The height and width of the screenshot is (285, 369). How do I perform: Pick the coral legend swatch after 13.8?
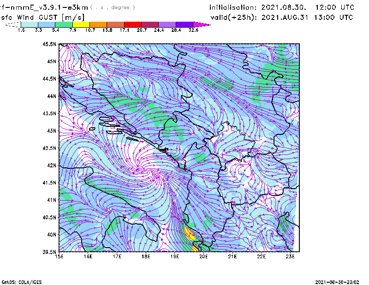coord(116,24)
